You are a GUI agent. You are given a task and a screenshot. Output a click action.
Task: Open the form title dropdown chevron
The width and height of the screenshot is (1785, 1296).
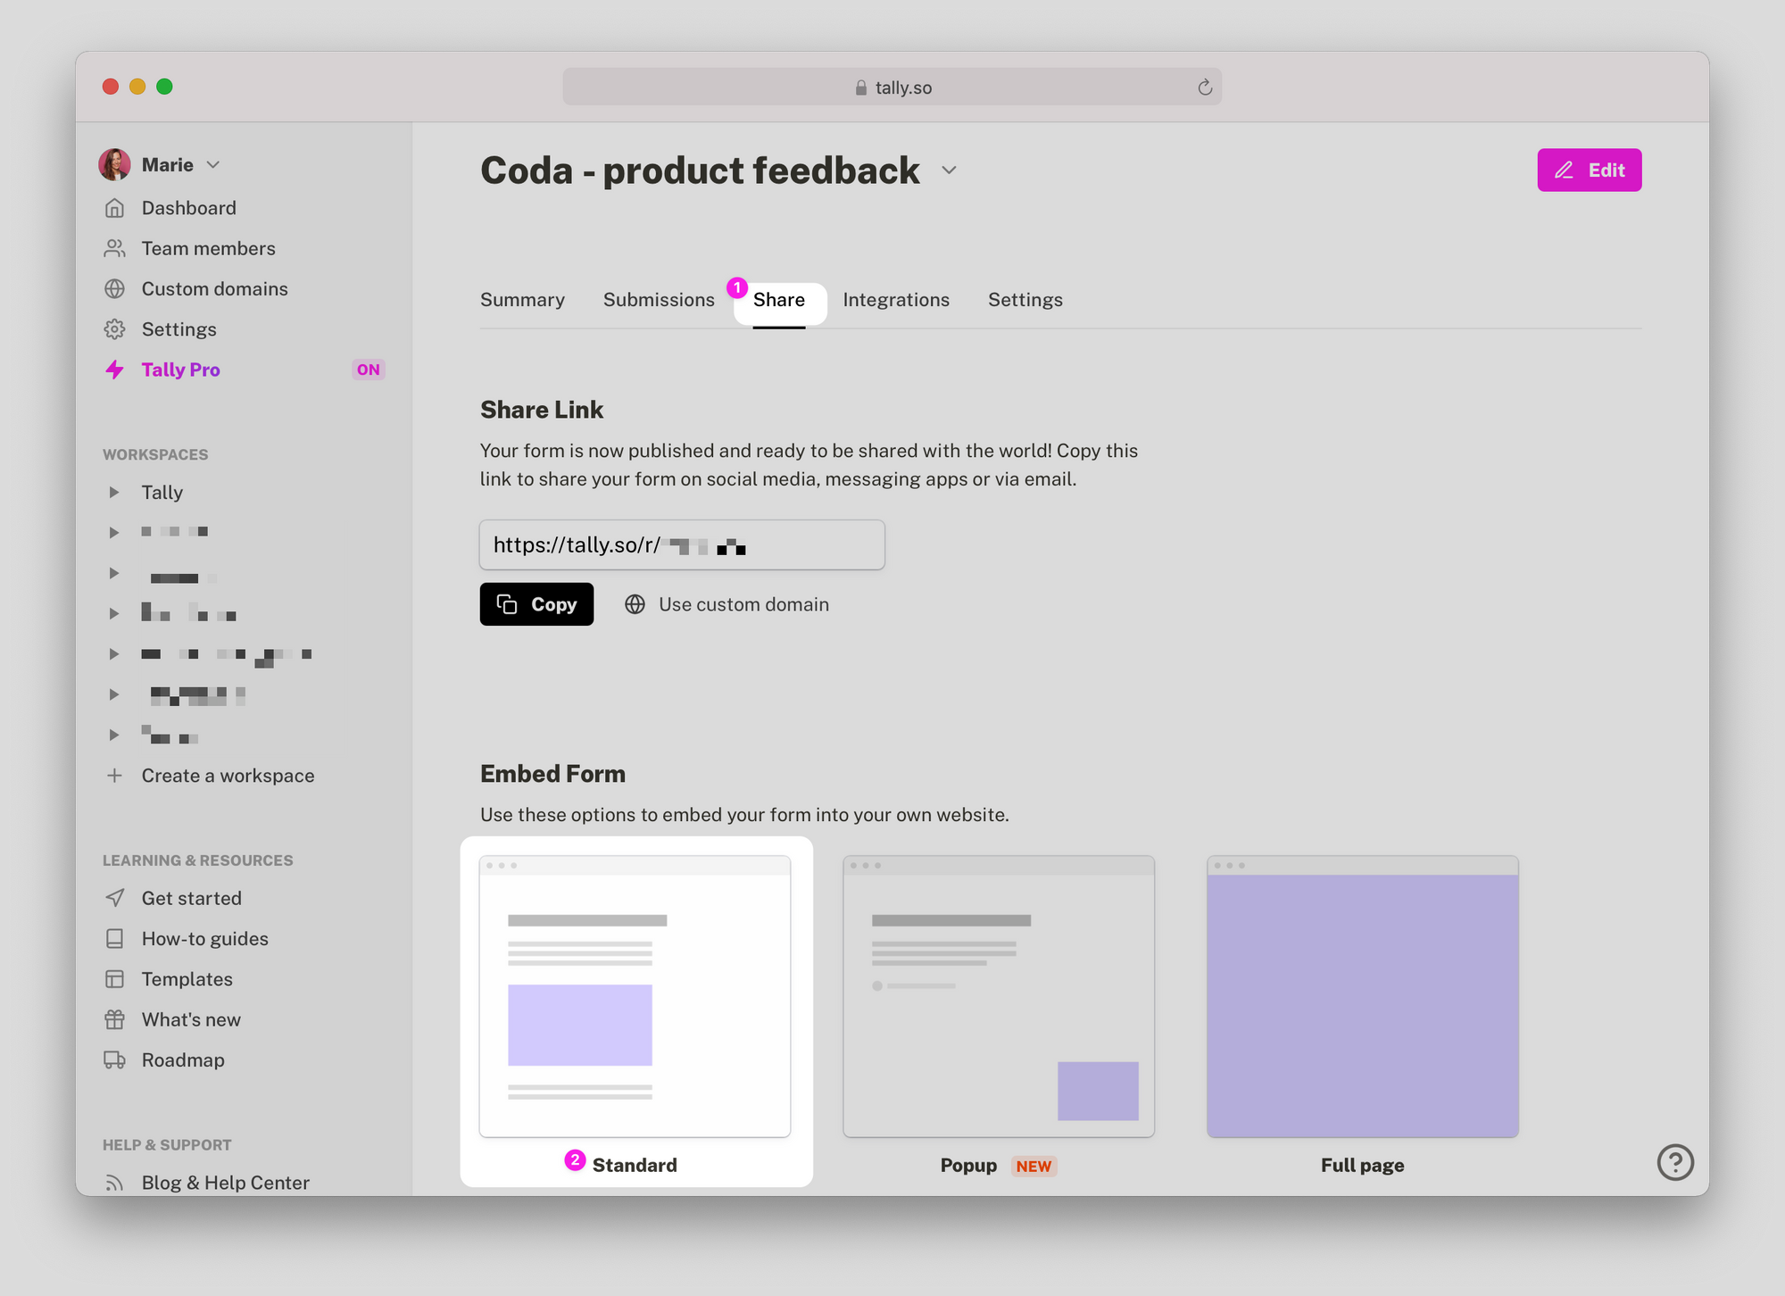click(949, 170)
